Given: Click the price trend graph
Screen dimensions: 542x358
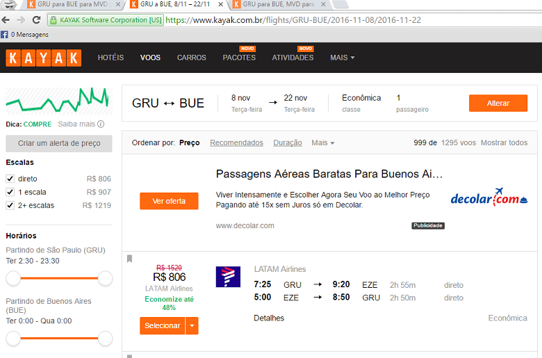Looking at the screenshot, I should pyautogui.click(x=59, y=101).
